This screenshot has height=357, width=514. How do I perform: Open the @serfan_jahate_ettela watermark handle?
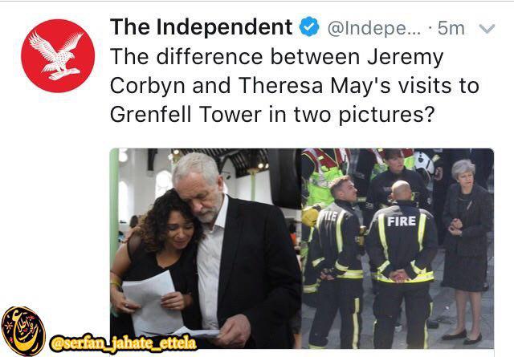(x=123, y=344)
